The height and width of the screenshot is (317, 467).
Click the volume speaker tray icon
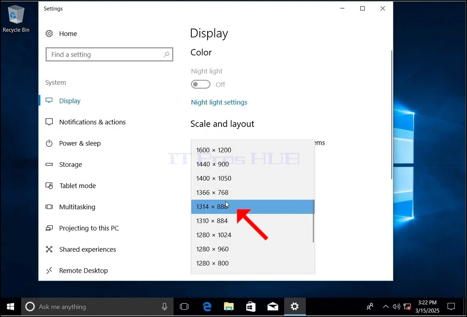point(397,307)
